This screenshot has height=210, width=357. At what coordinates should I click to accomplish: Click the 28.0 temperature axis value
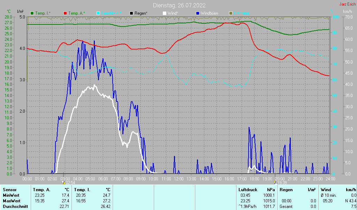coord(8,17)
